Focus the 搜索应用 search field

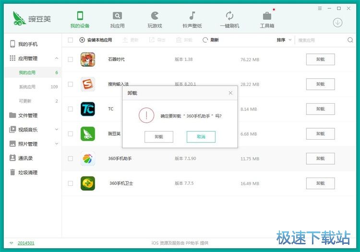[321, 40]
